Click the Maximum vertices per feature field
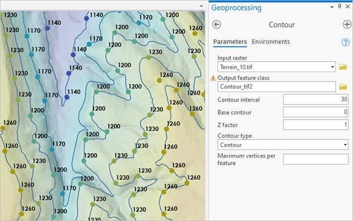 pos(315,159)
